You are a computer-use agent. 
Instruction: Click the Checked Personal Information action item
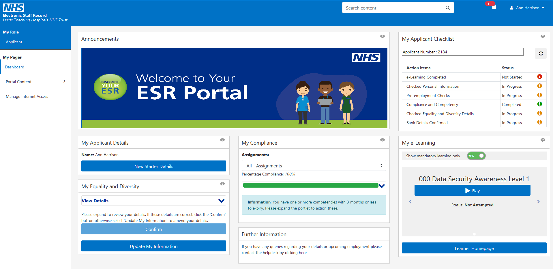pyautogui.click(x=433, y=86)
